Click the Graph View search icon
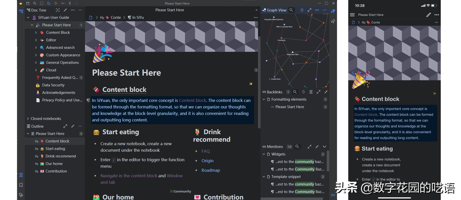 [x=291, y=10]
